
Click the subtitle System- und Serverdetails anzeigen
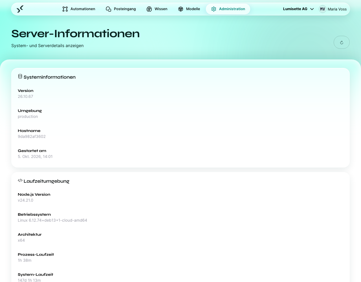[47, 46]
